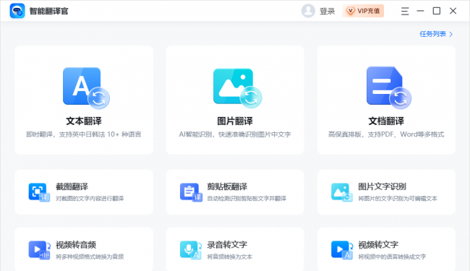Click description AI智能识别，快速准确识别图片中文字
This screenshot has height=271, width=470.
[235, 134]
